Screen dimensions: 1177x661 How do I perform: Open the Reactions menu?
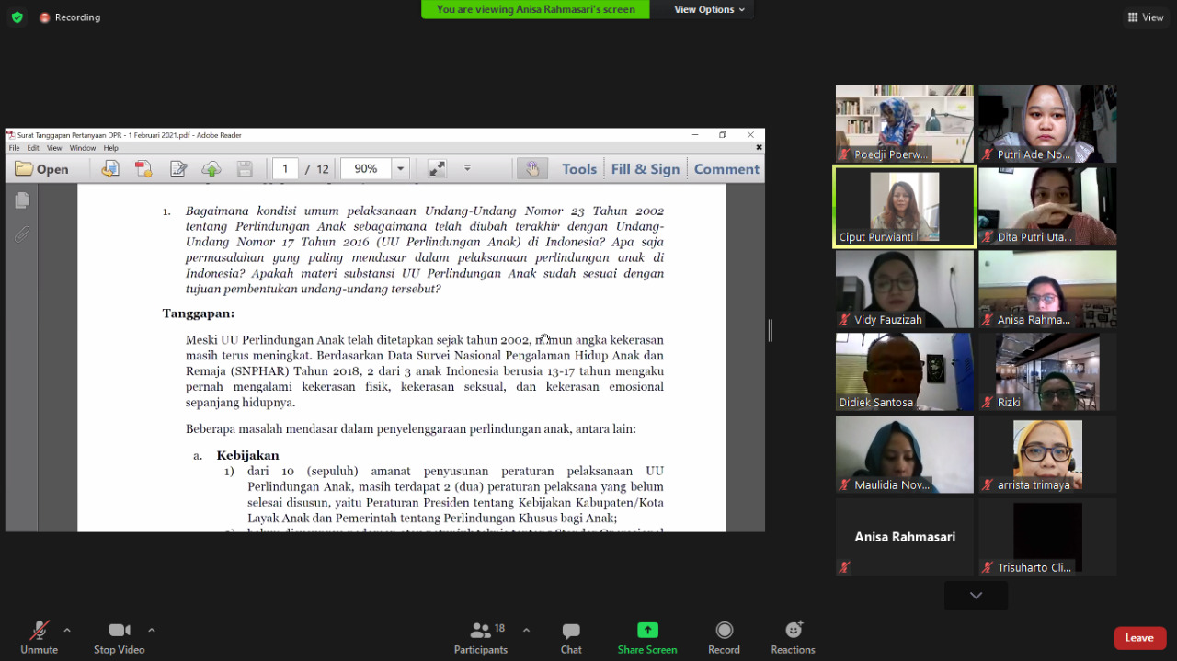tap(793, 636)
